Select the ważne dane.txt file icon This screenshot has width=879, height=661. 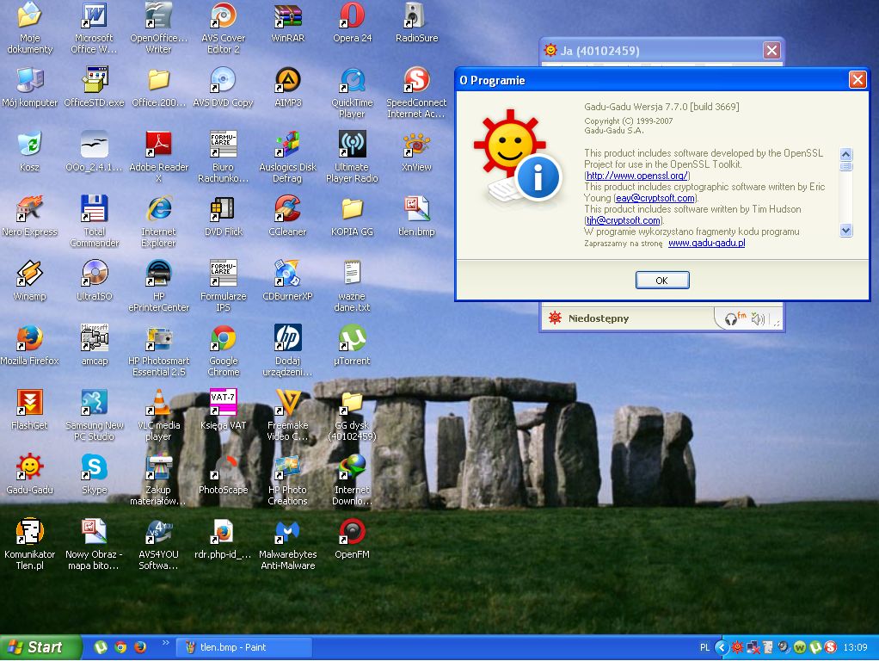352,286
